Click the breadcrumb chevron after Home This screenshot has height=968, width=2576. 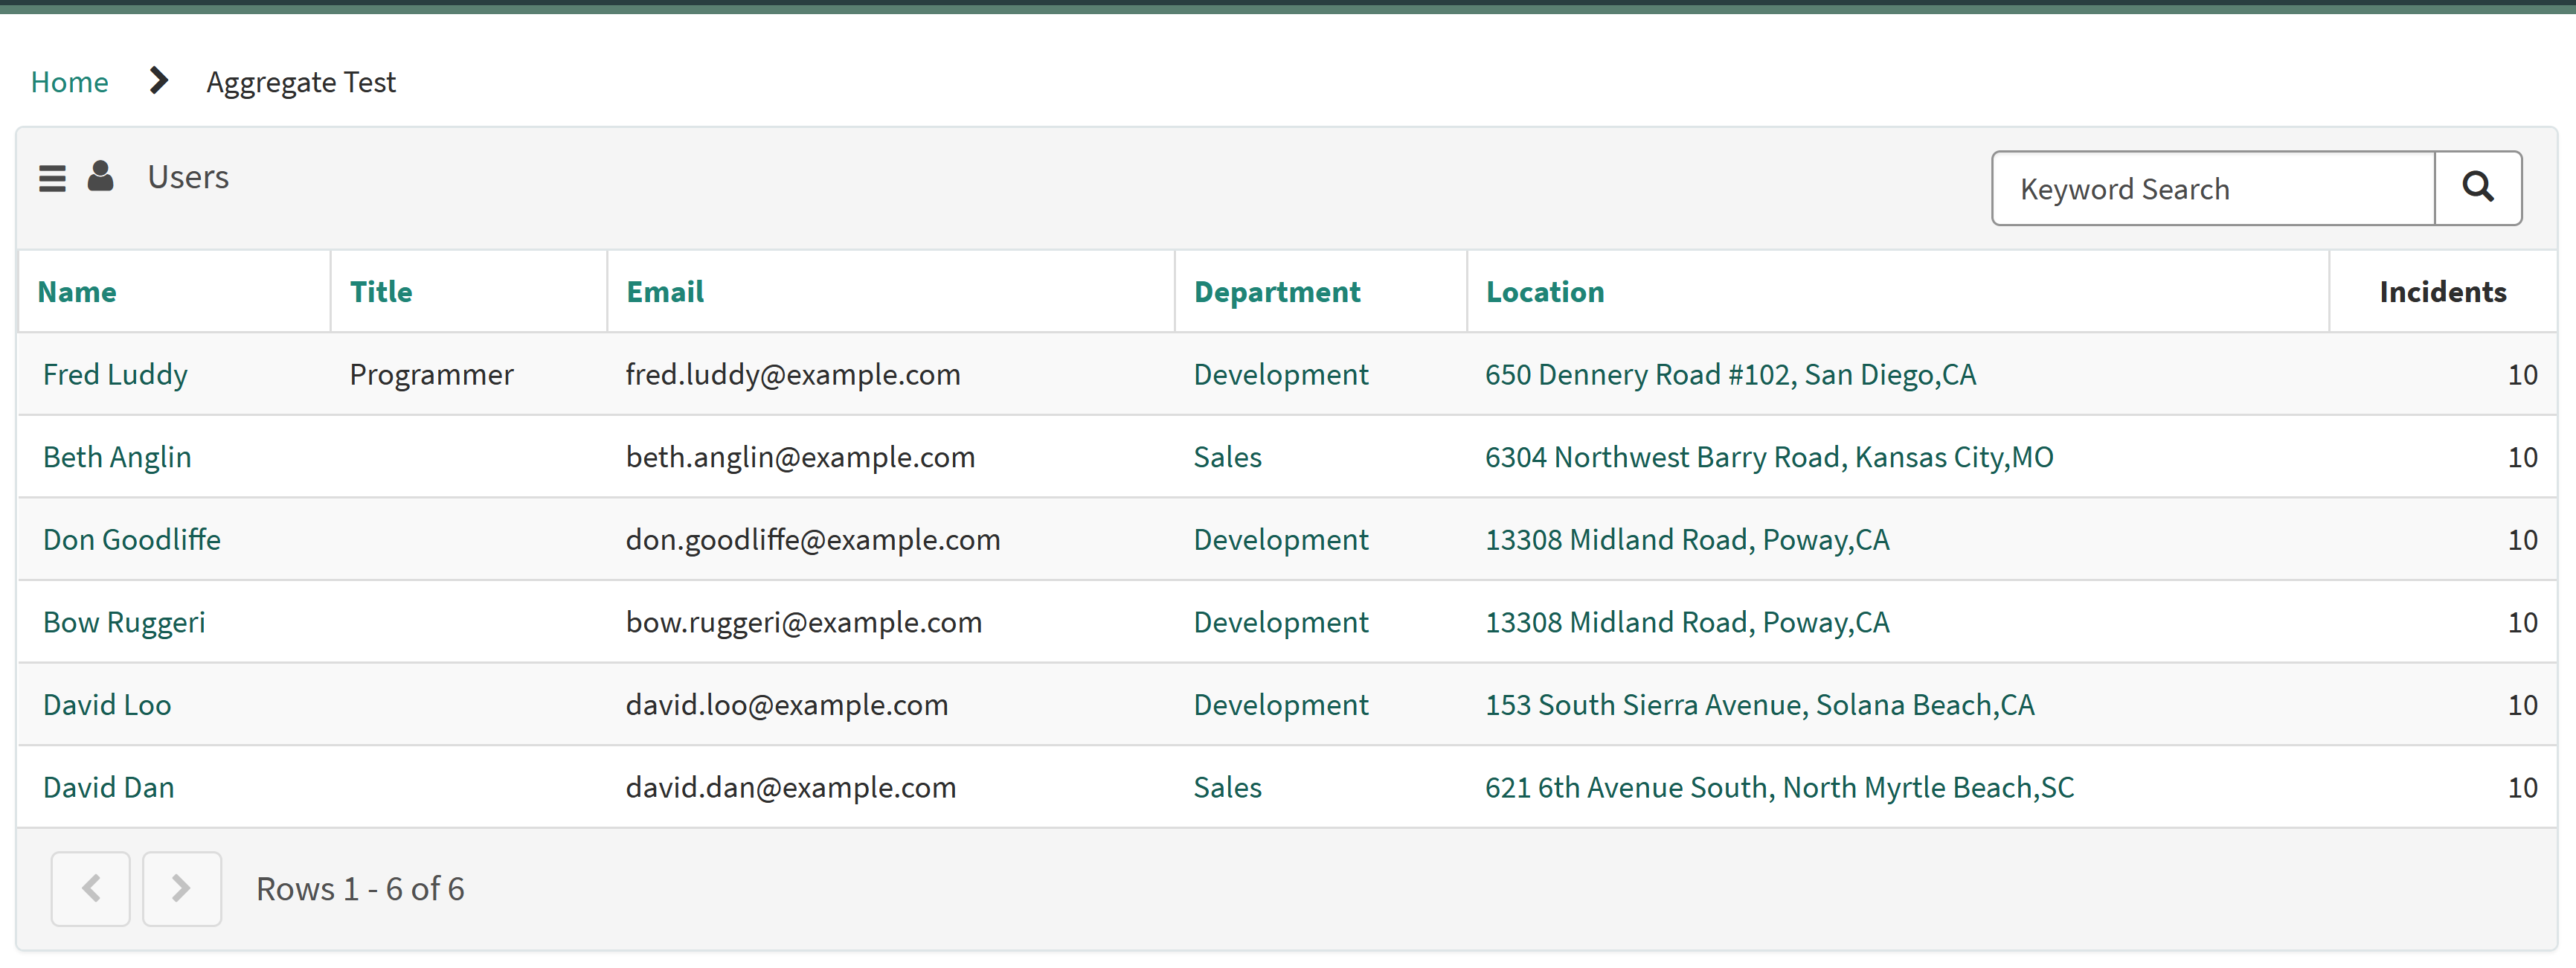click(158, 81)
